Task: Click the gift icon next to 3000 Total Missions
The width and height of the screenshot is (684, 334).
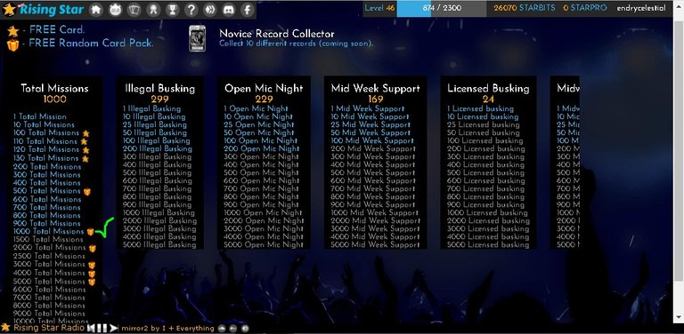Action: click(92, 265)
